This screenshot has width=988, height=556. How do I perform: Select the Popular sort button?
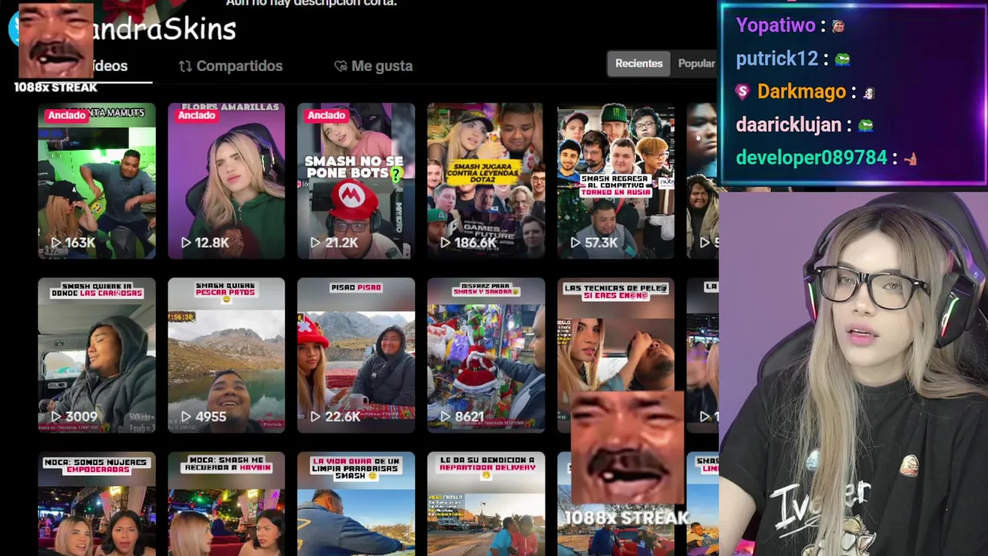tap(696, 63)
